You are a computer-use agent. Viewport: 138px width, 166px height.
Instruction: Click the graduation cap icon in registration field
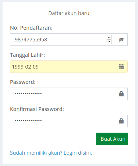(121, 40)
